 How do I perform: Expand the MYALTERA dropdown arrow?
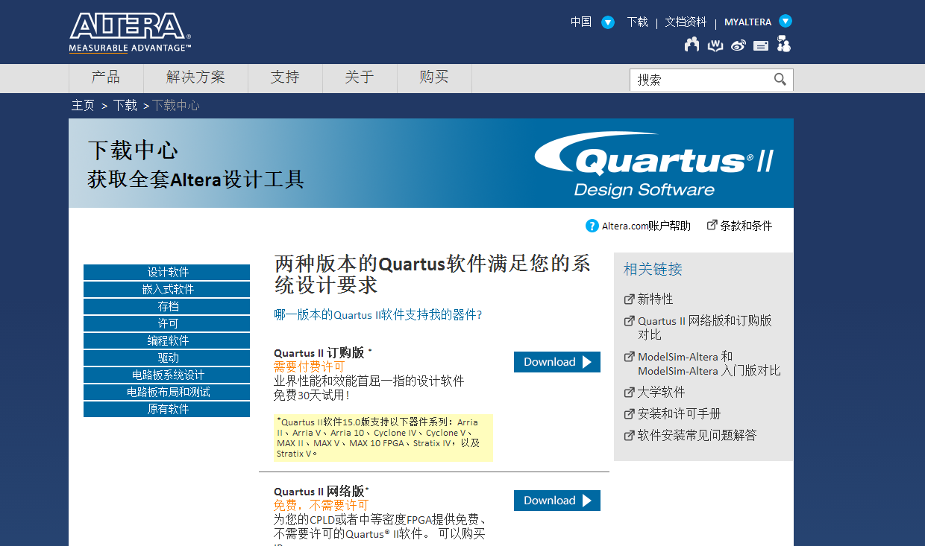point(786,21)
